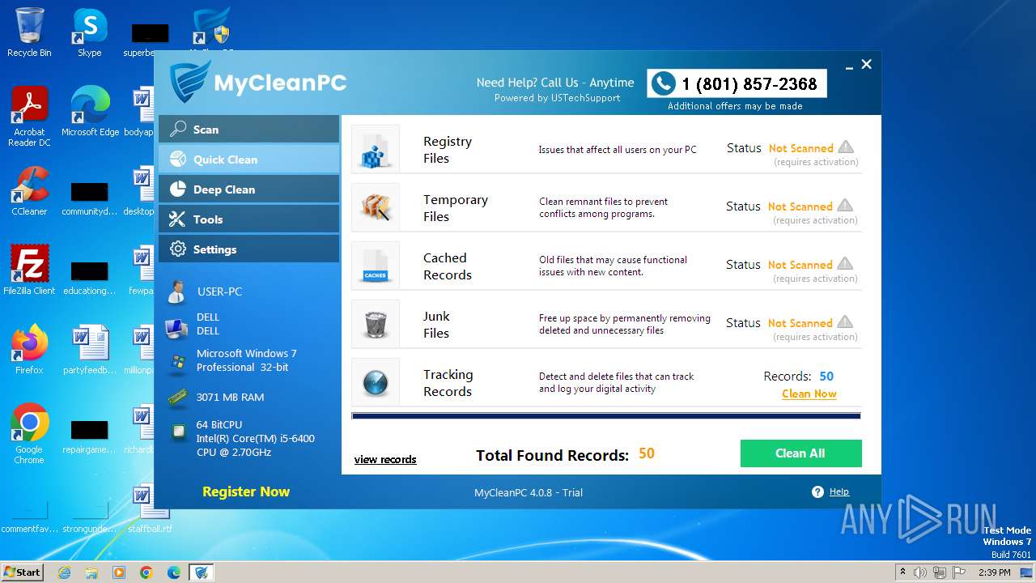This screenshot has height=583, width=1036.
Task: Open the Windows Start menu
Action: click(22, 572)
